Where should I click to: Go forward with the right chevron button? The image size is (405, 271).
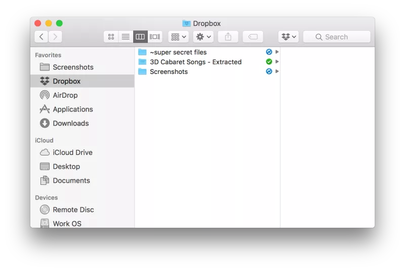pyautogui.click(x=55, y=36)
